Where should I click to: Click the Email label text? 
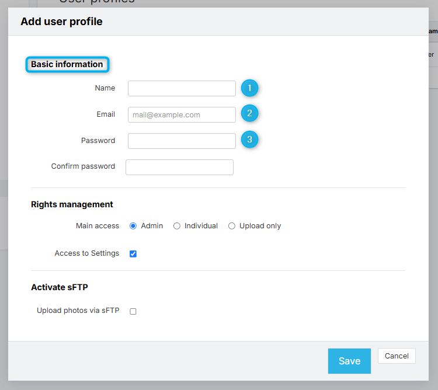tap(106, 114)
